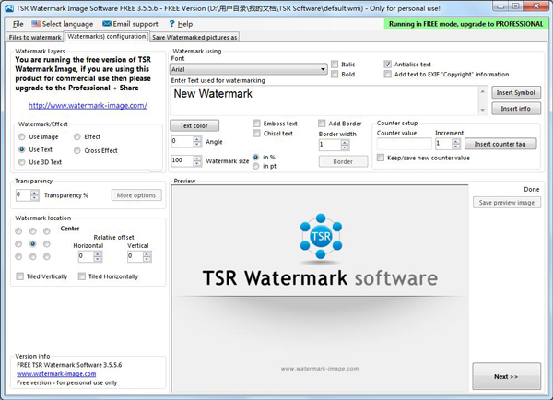Enable the Emboss text checkbox
This screenshot has width=553, height=400.
tap(256, 124)
